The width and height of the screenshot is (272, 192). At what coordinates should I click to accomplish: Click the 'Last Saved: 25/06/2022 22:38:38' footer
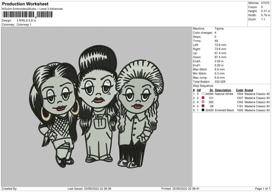(89, 188)
